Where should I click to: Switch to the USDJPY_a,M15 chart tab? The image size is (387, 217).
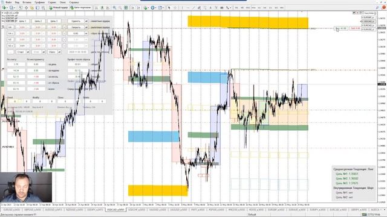click(x=95, y=210)
